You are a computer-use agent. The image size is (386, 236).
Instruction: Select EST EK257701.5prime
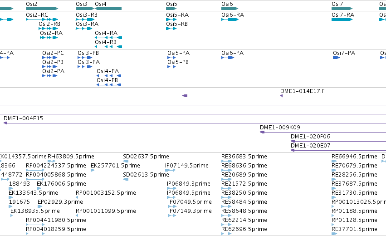(115, 166)
